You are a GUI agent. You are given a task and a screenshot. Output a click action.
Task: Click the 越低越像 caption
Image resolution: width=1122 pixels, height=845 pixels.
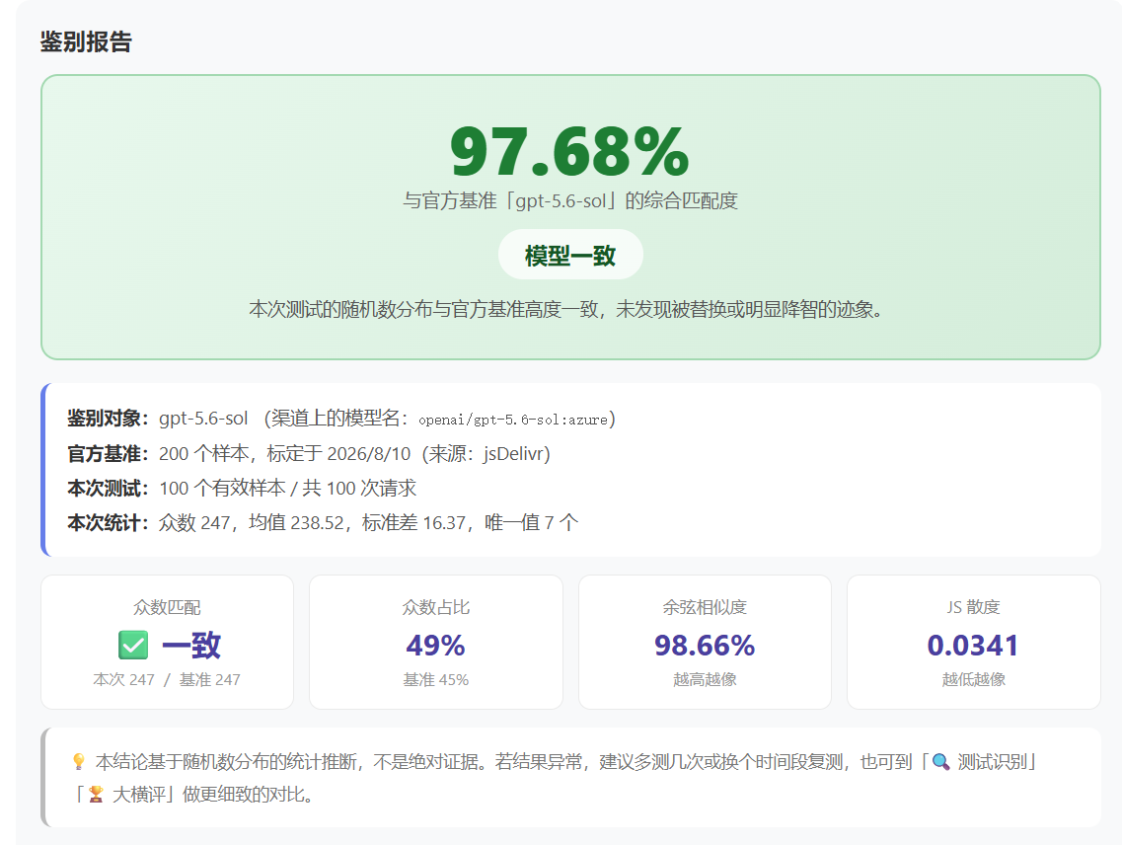coord(973,679)
